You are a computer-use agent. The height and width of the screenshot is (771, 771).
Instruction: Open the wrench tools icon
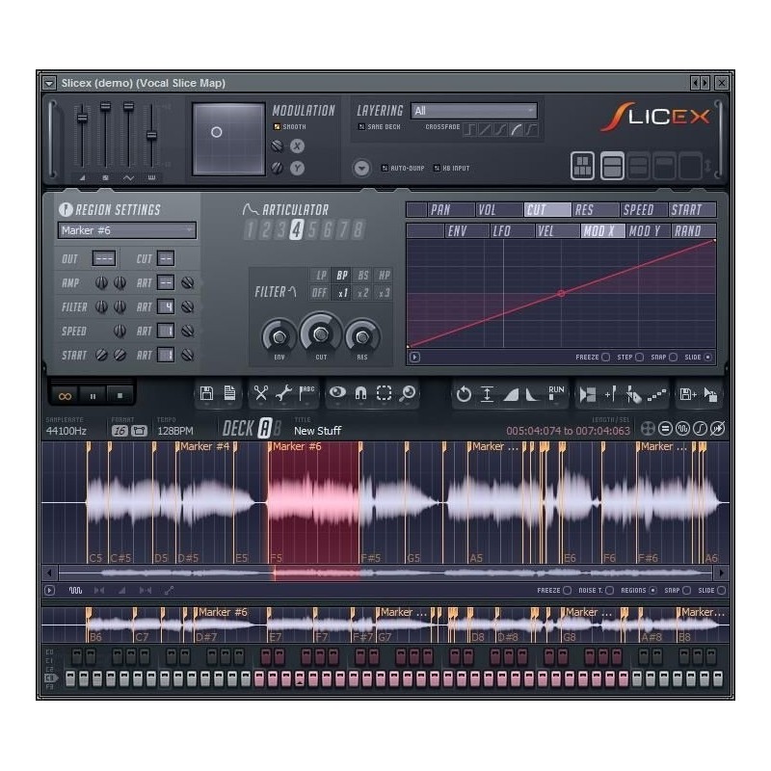[285, 392]
